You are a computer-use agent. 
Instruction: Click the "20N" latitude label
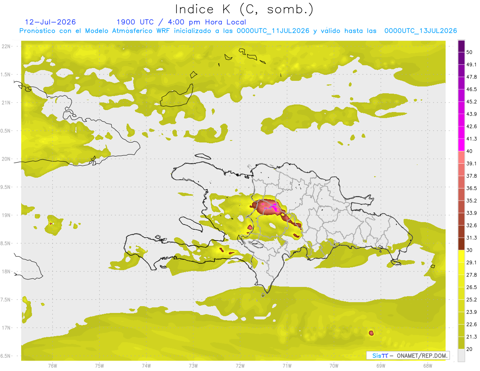(6, 159)
